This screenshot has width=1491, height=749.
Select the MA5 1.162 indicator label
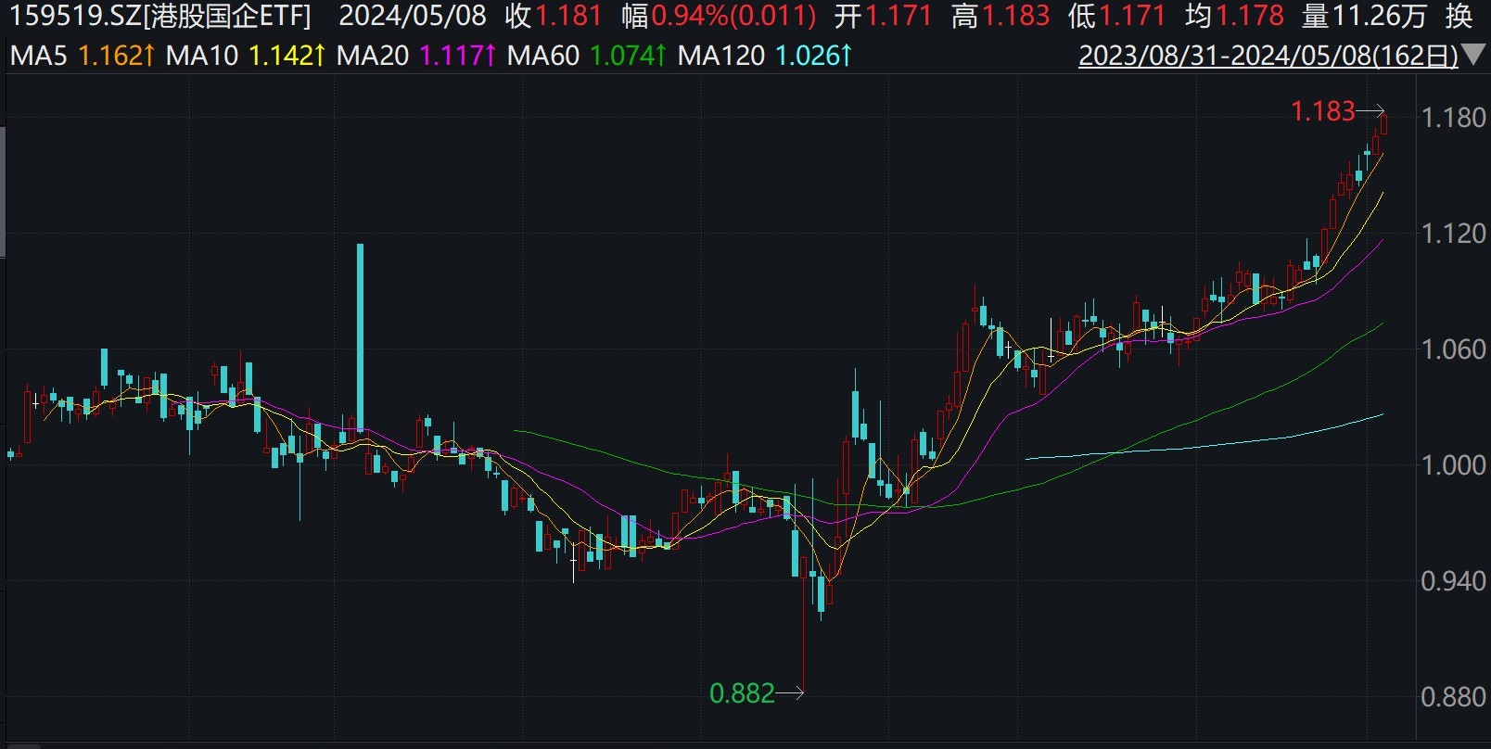[82, 56]
